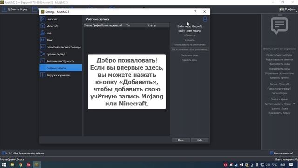Click the proxy server network icon

pos(42,54)
